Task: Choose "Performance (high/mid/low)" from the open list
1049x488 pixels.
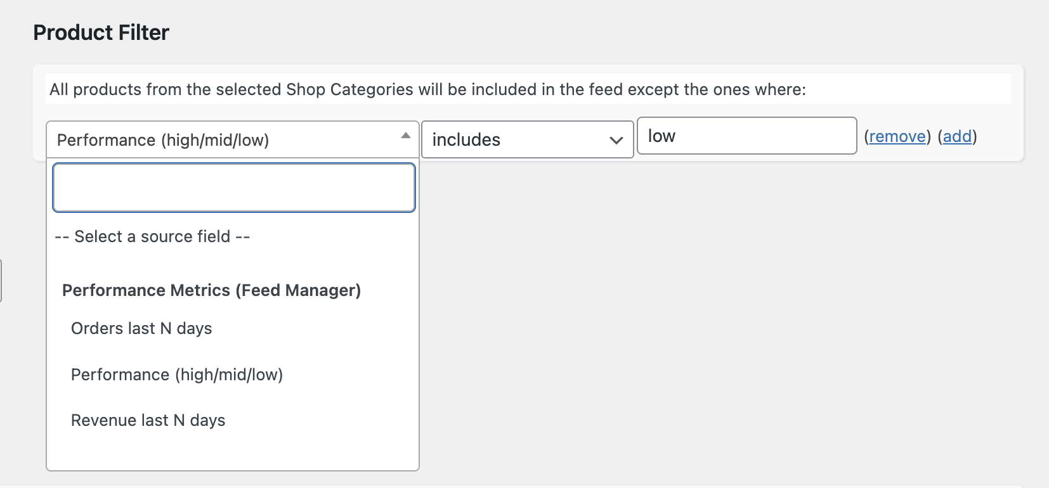Action: point(177,375)
